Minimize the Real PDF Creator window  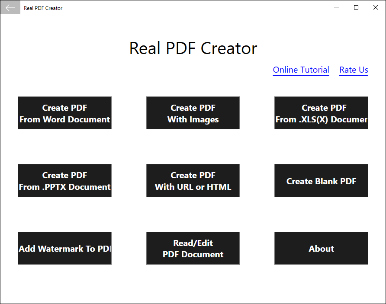click(336, 7)
